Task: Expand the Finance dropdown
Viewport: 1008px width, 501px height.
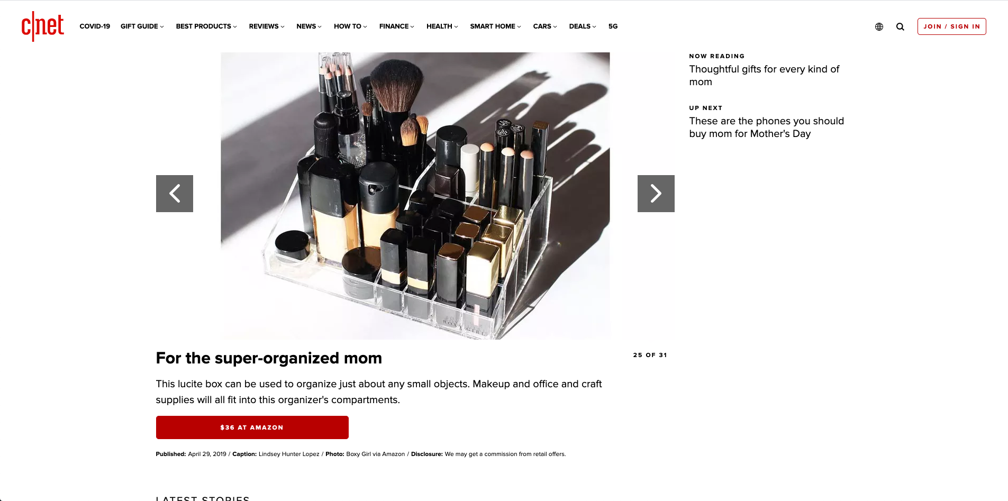Action: coord(397,26)
